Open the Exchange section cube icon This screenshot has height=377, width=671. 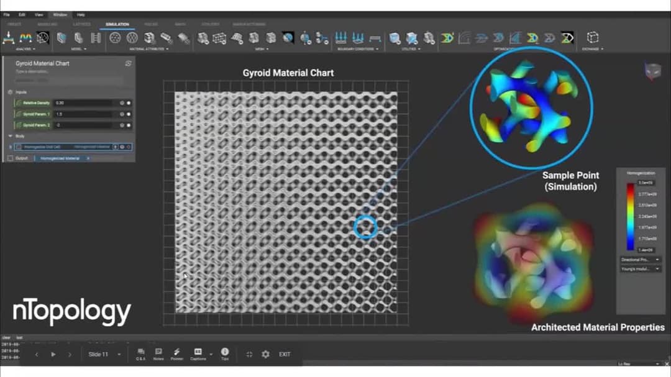pyautogui.click(x=593, y=38)
